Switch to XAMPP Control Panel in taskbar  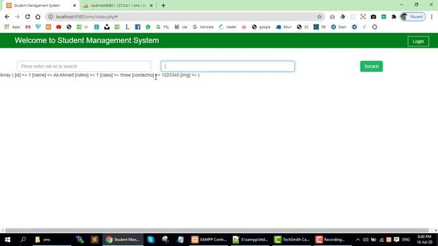(x=209, y=240)
